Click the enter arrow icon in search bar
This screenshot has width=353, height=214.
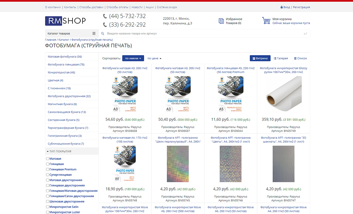pyautogui.click(x=305, y=34)
